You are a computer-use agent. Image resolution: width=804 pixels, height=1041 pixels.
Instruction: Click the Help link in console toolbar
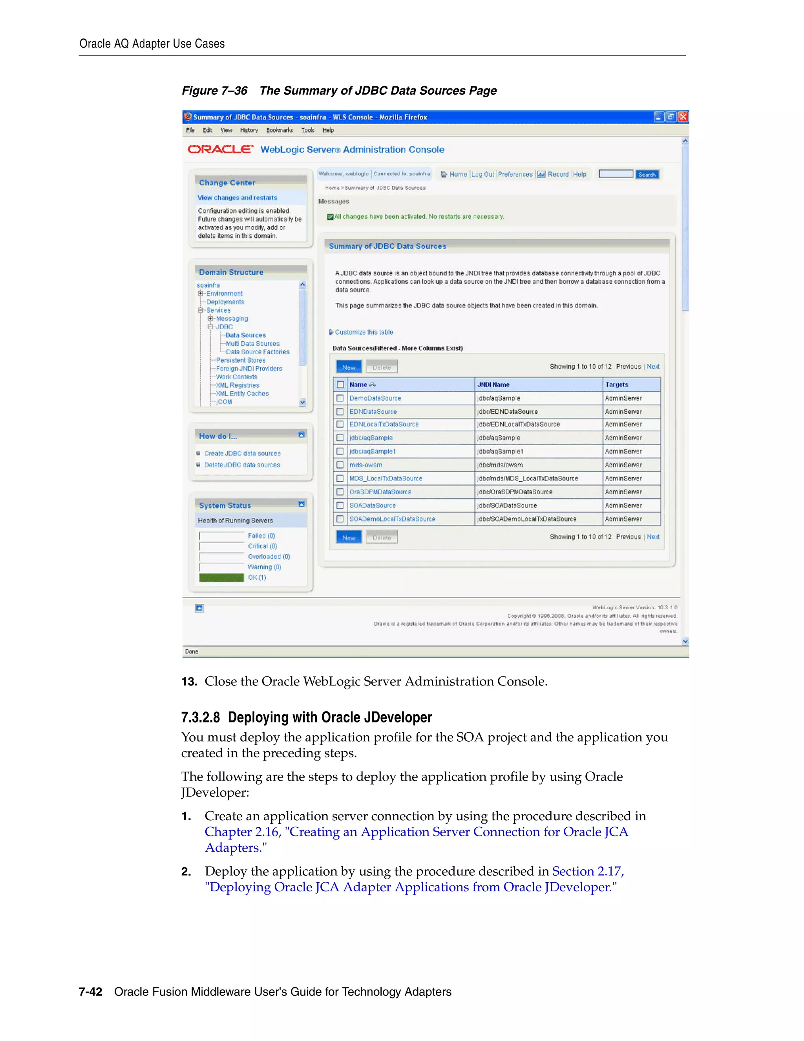[x=580, y=174]
